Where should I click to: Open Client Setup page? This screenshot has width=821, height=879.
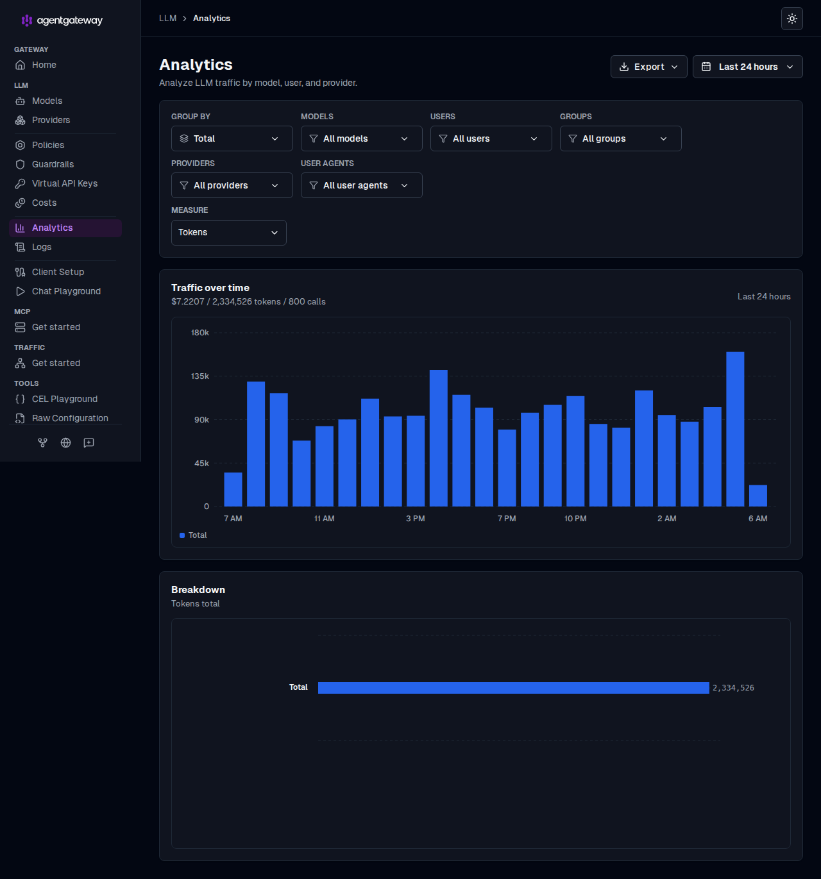click(65, 272)
